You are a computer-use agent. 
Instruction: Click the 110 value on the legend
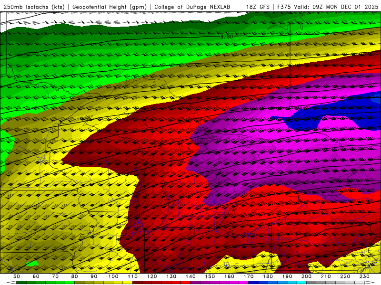coord(133,276)
